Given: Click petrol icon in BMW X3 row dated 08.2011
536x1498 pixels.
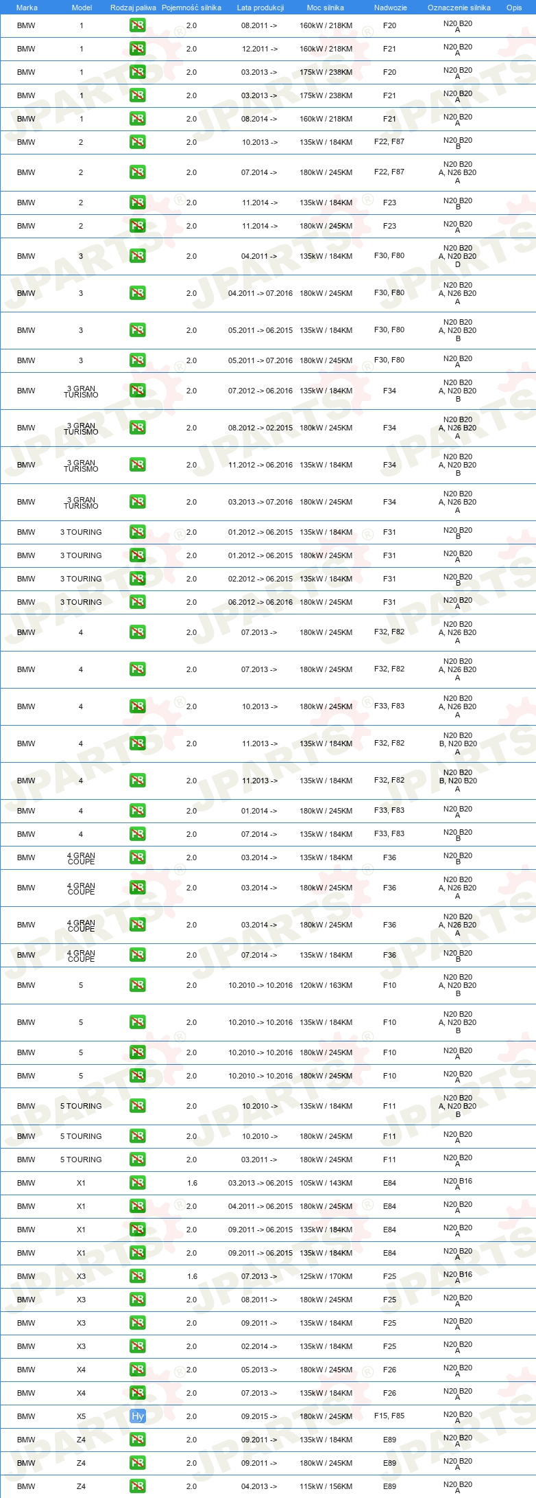Looking at the screenshot, I should pos(138,1300).
